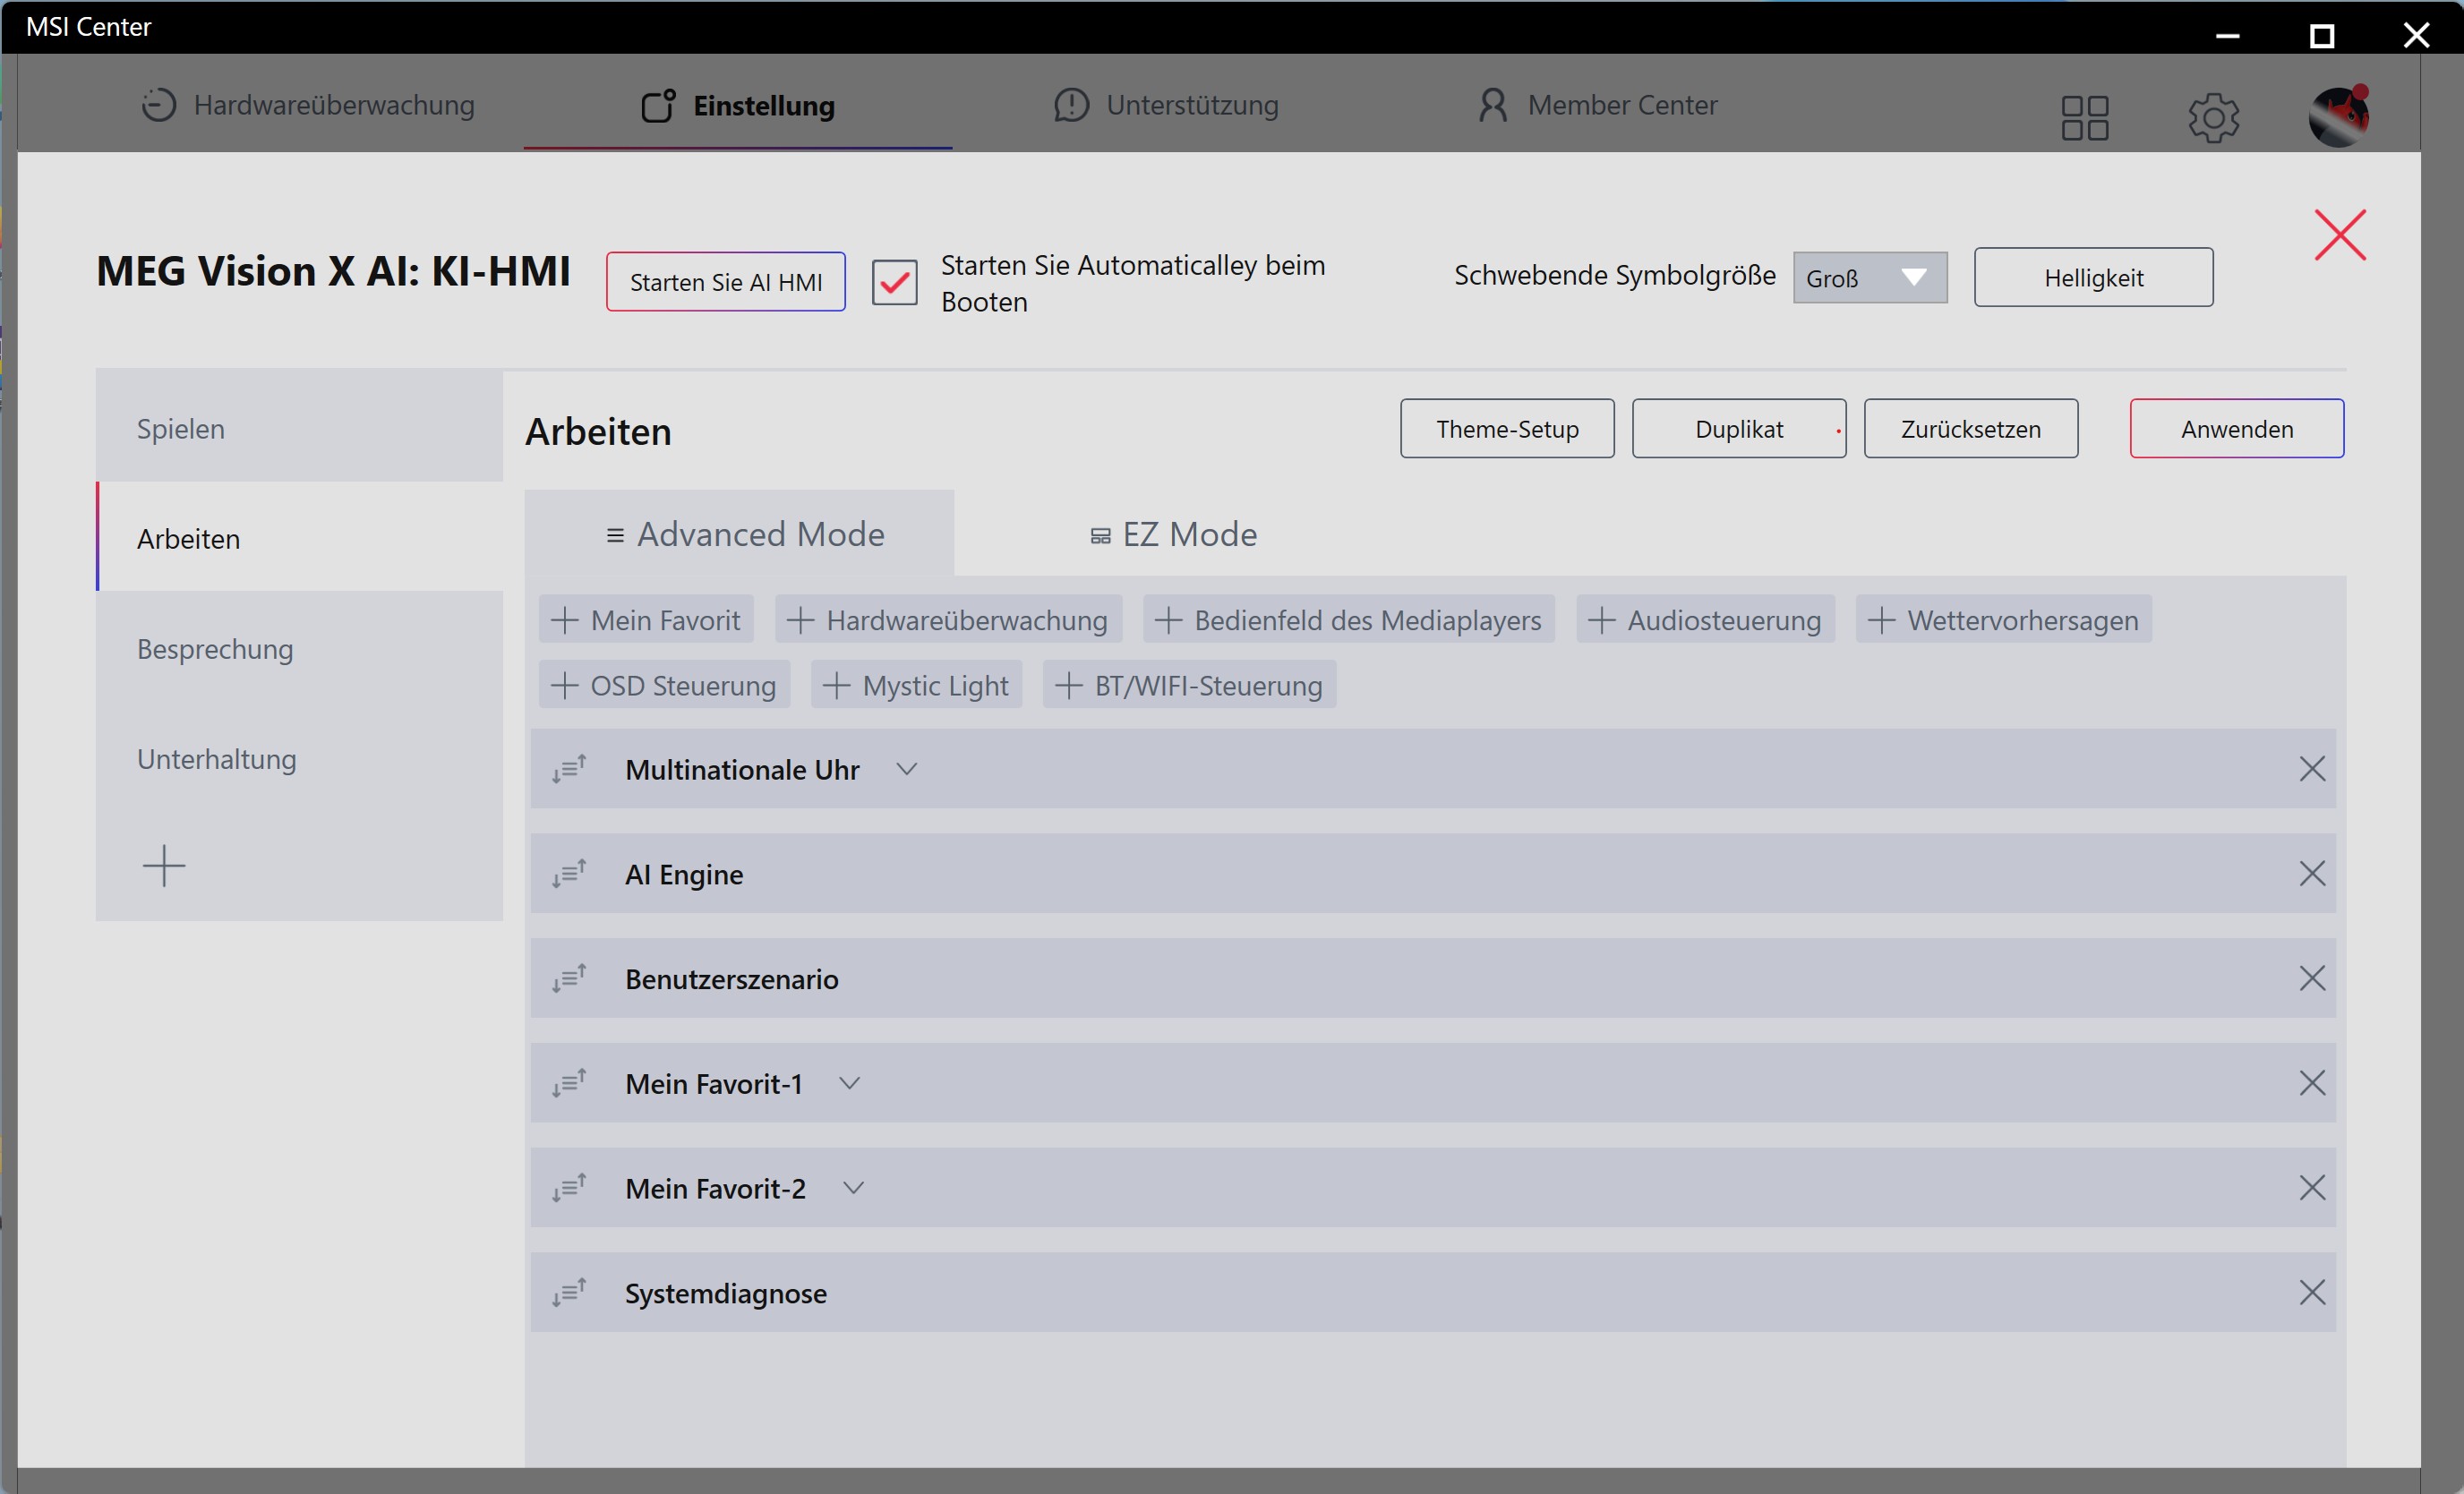Expand the Multinationale Uhr chevron
This screenshot has height=1494, width=2464.
[x=906, y=769]
